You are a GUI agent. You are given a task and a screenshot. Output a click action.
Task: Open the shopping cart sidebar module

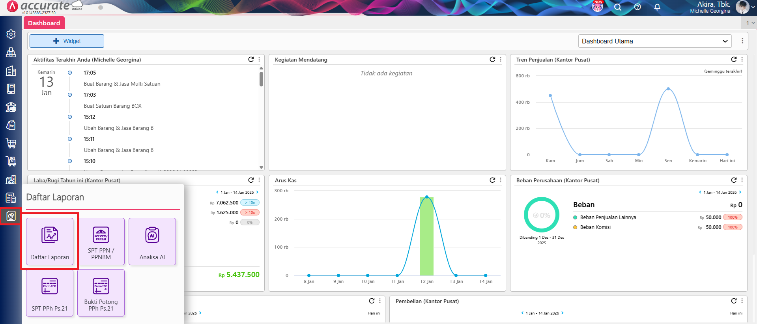pos(11,143)
